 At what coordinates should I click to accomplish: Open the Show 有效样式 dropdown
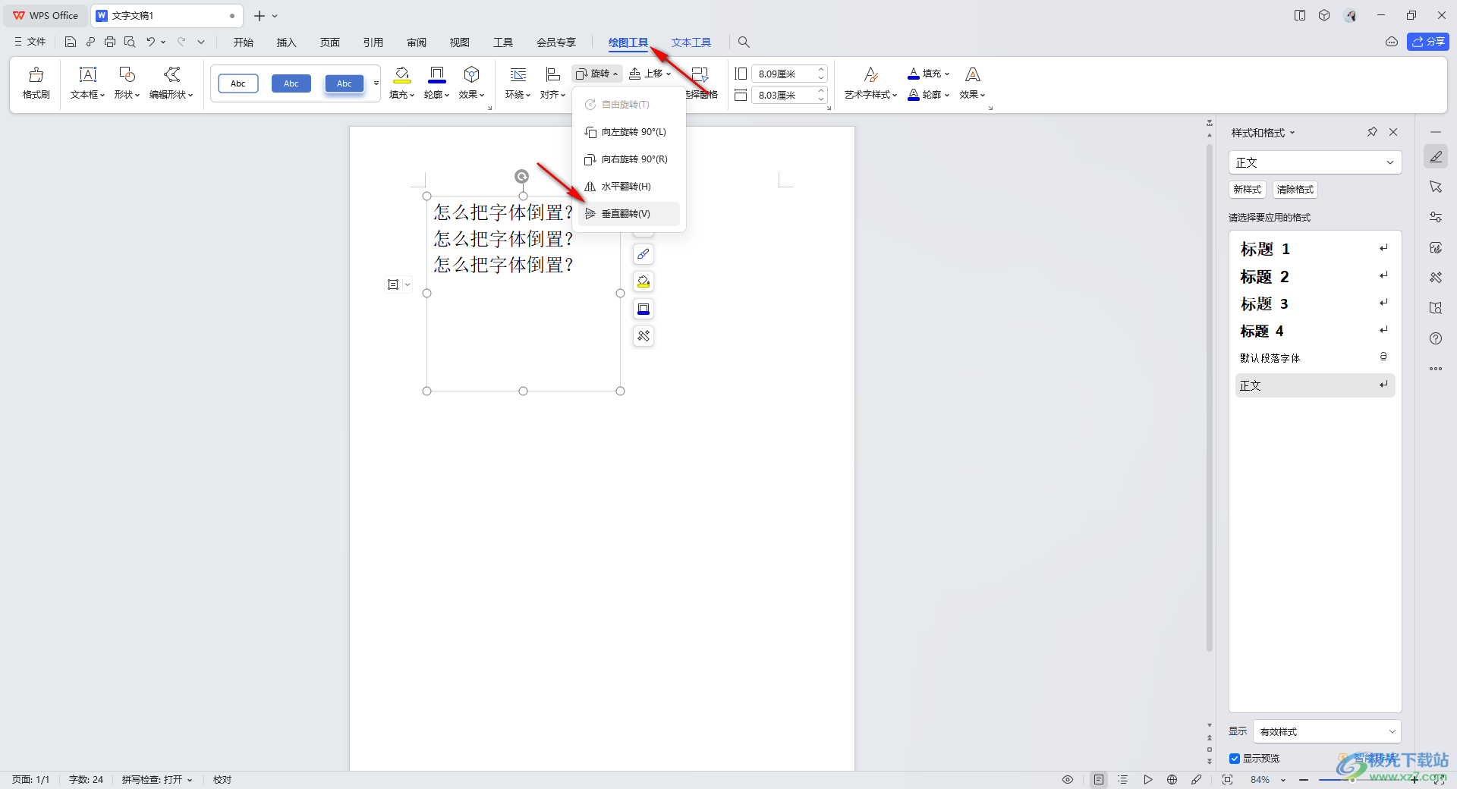click(1327, 731)
